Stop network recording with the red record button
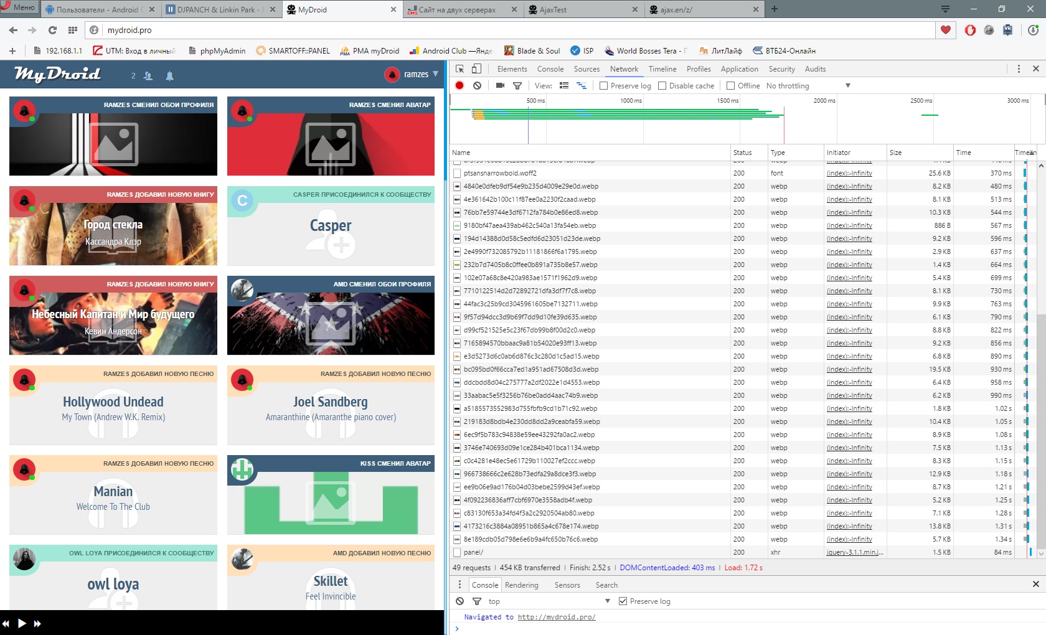Image resolution: width=1046 pixels, height=635 pixels. pos(459,86)
